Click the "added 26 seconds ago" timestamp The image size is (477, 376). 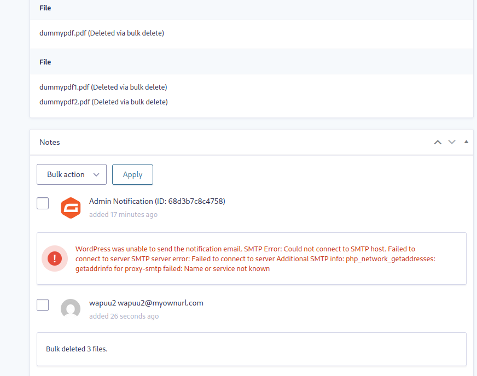click(124, 316)
